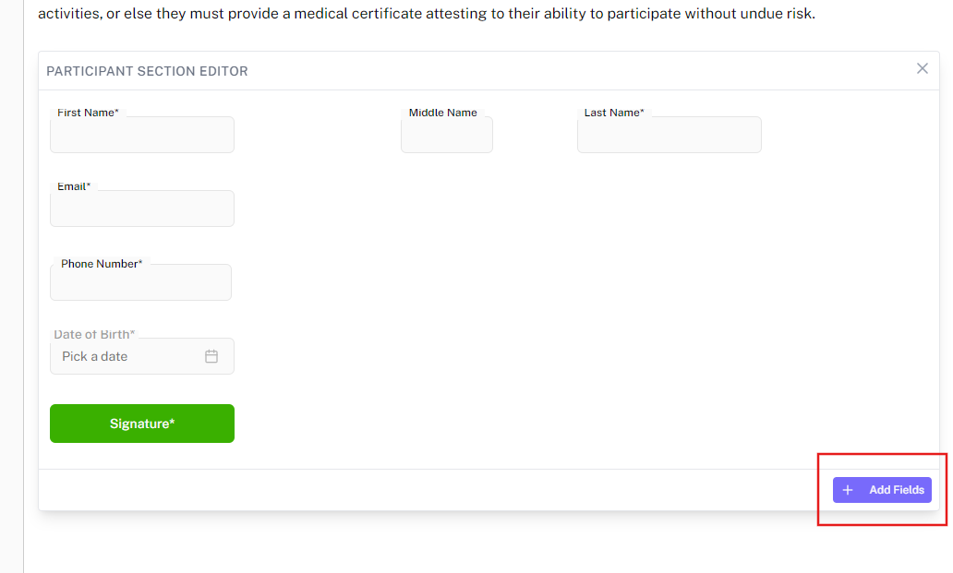Screen dimensions: 953x573
Task: Click the 'Last Name*' field label
Action: [614, 113]
